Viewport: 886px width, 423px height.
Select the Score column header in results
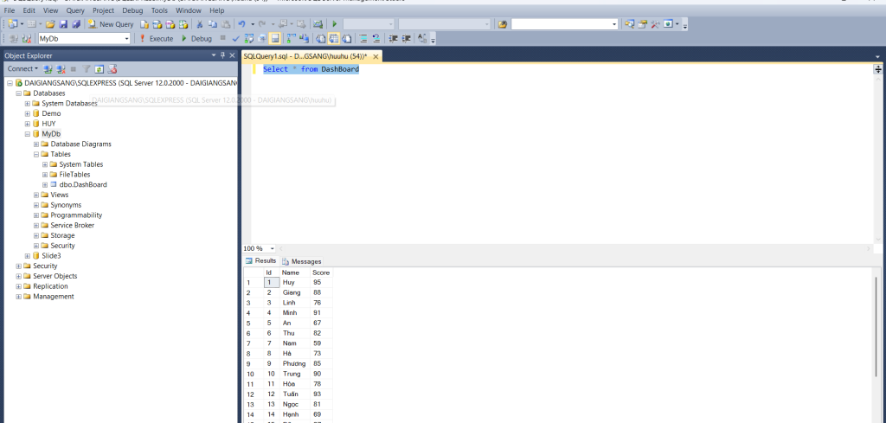[x=320, y=272]
